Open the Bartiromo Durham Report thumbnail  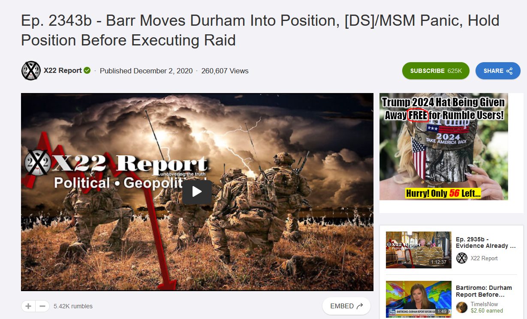pos(419,299)
